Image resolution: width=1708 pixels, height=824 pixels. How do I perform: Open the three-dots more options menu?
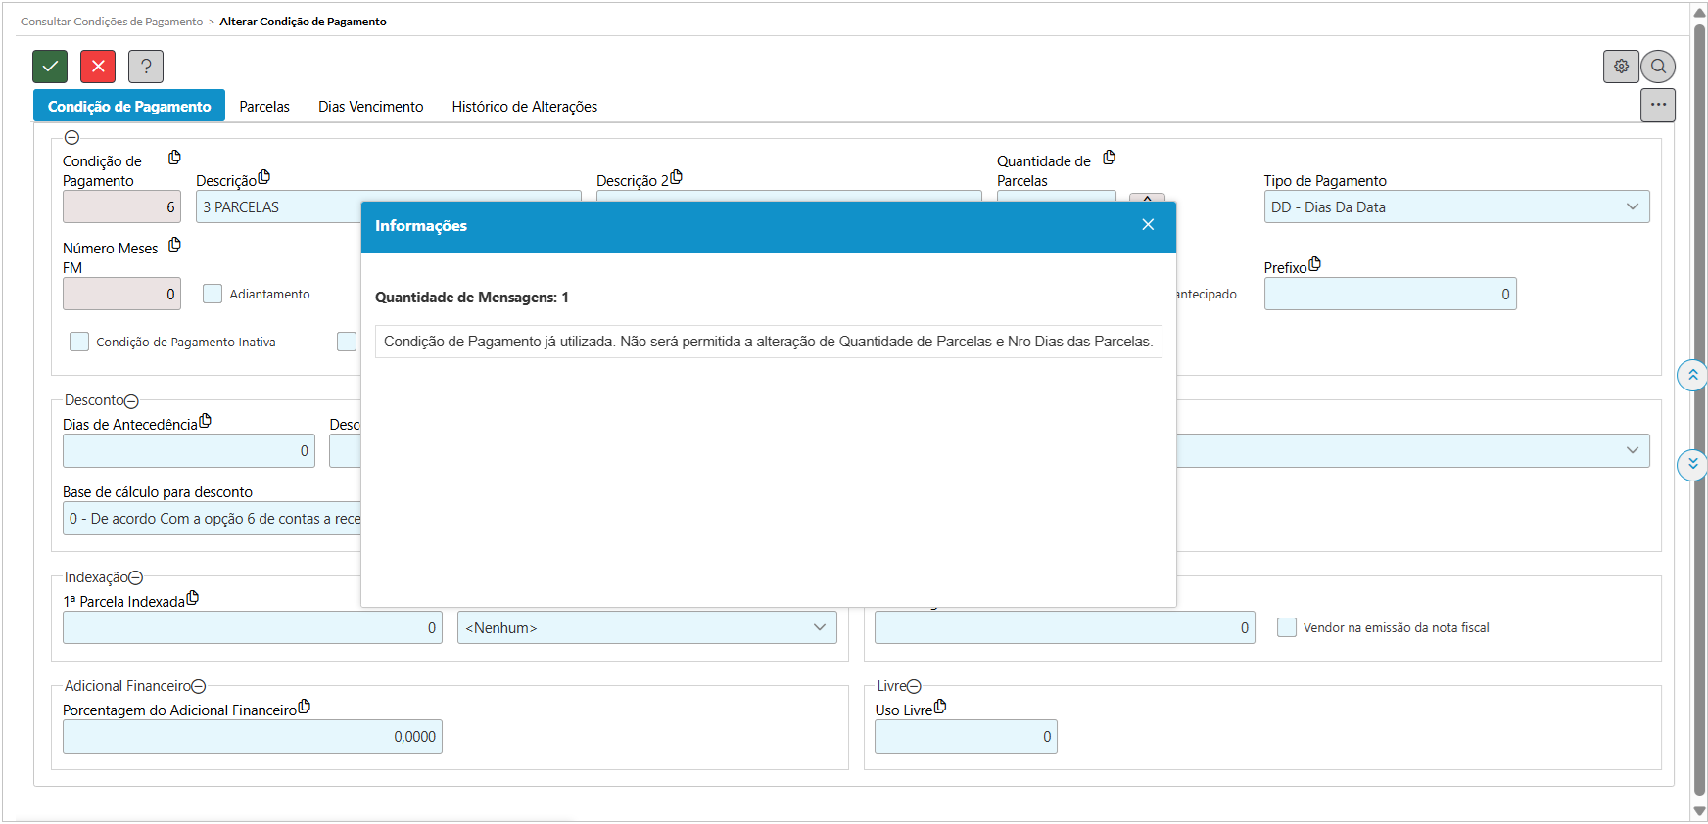[1657, 105]
